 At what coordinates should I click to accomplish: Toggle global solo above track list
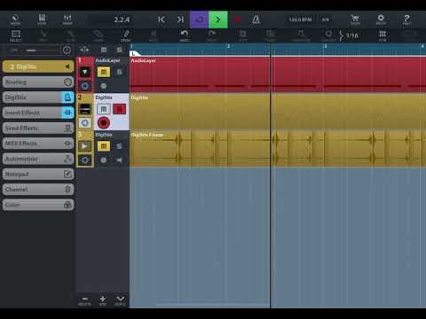pos(119,50)
